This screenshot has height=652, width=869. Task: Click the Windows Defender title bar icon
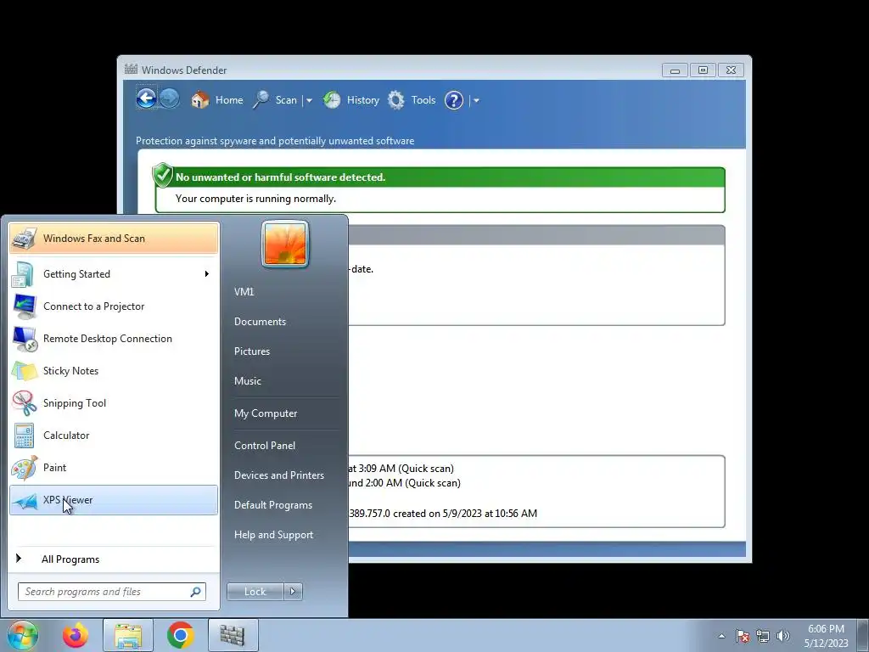pyautogui.click(x=131, y=70)
